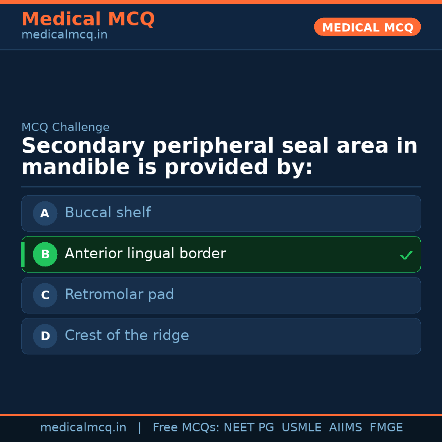Click the MCQ Challenge label
This screenshot has width=442, height=442.
[x=65, y=127]
